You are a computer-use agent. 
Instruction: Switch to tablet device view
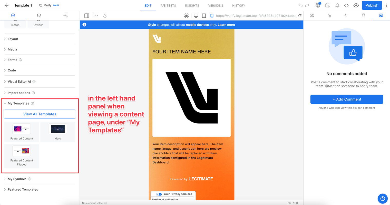[204, 16]
